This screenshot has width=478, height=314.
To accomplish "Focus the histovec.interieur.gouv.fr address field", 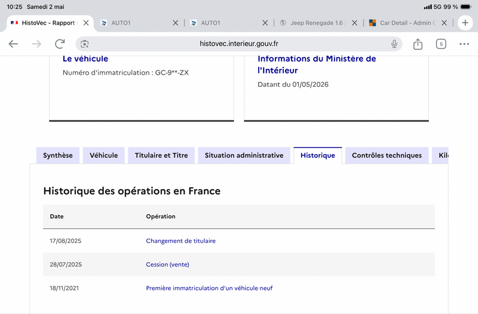I will coord(238,44).
